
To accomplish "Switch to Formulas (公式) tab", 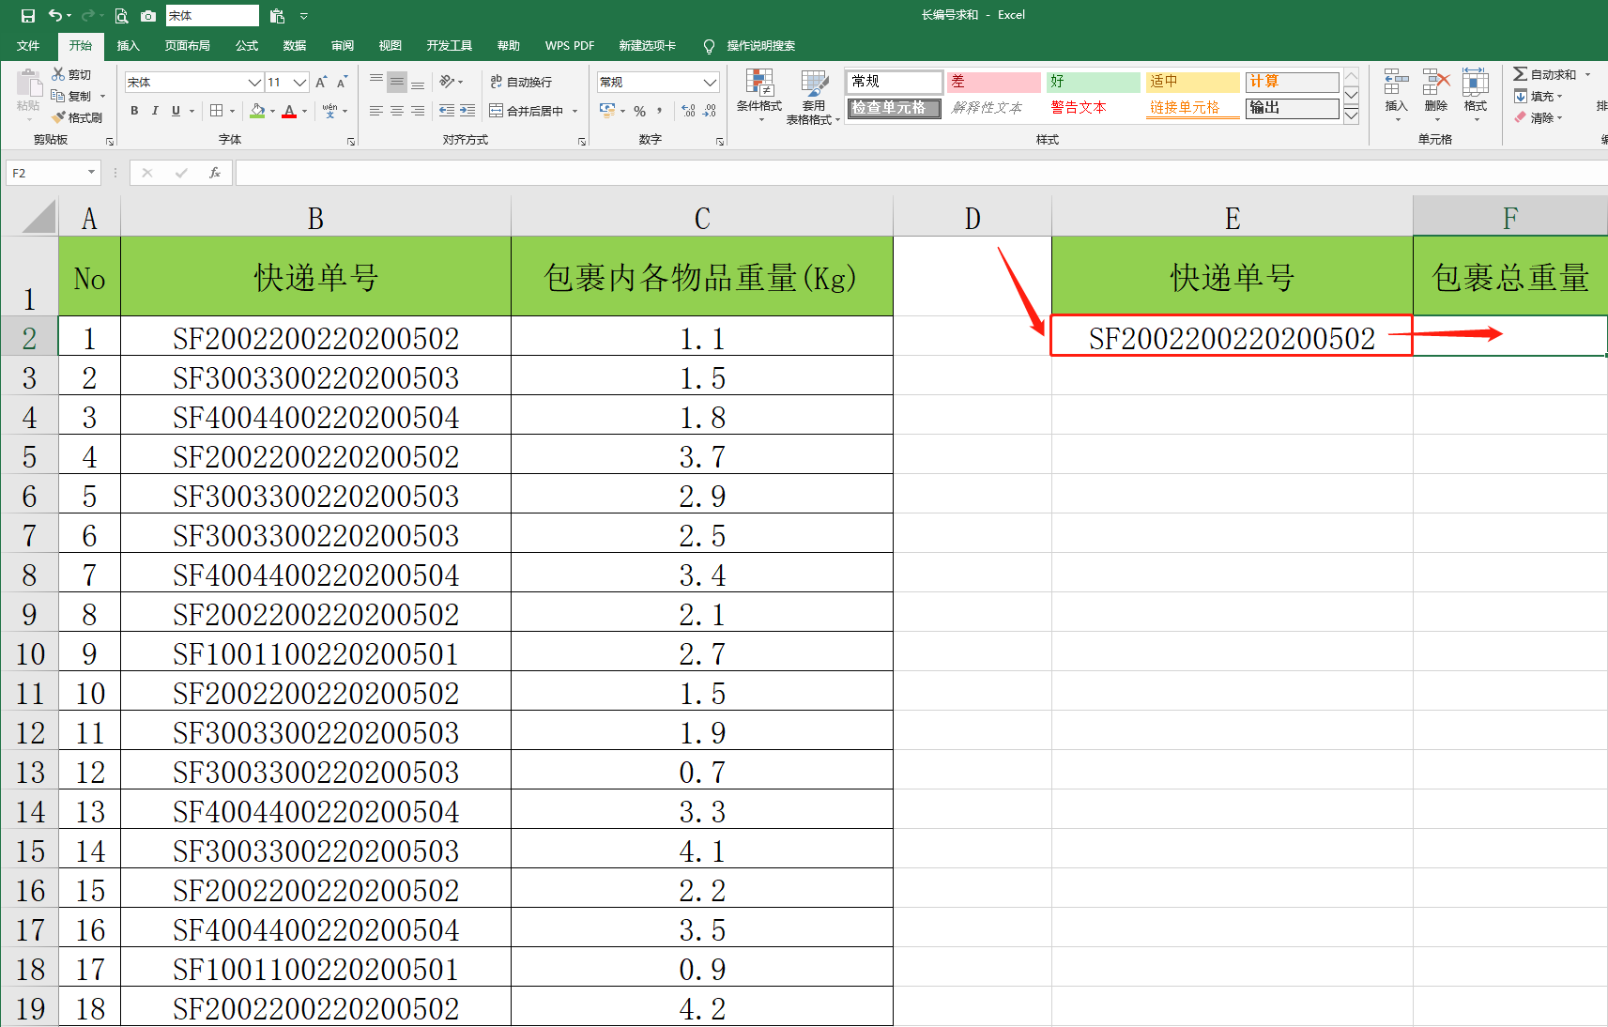I will pyautogui.click(x=247, y=45).
